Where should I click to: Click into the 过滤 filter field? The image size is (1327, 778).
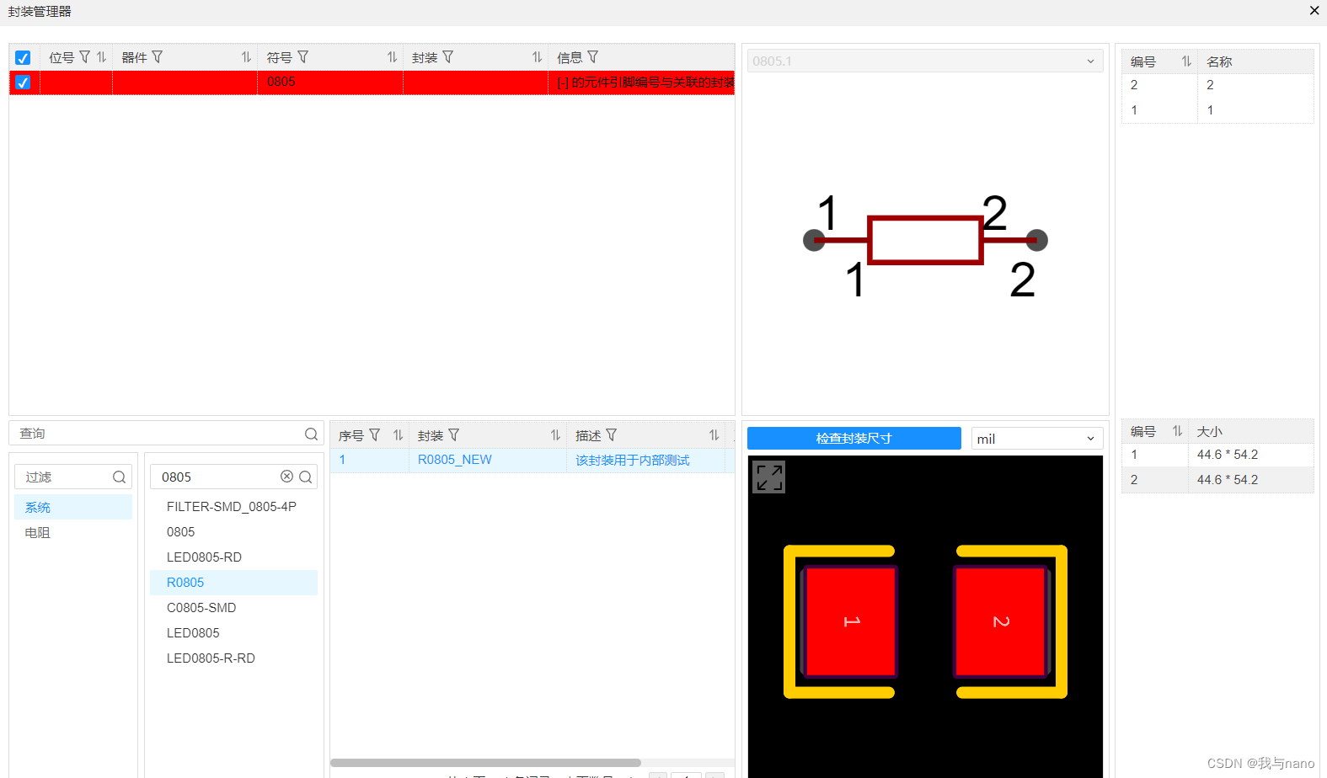pyautogui.click(x=72, y=477)
